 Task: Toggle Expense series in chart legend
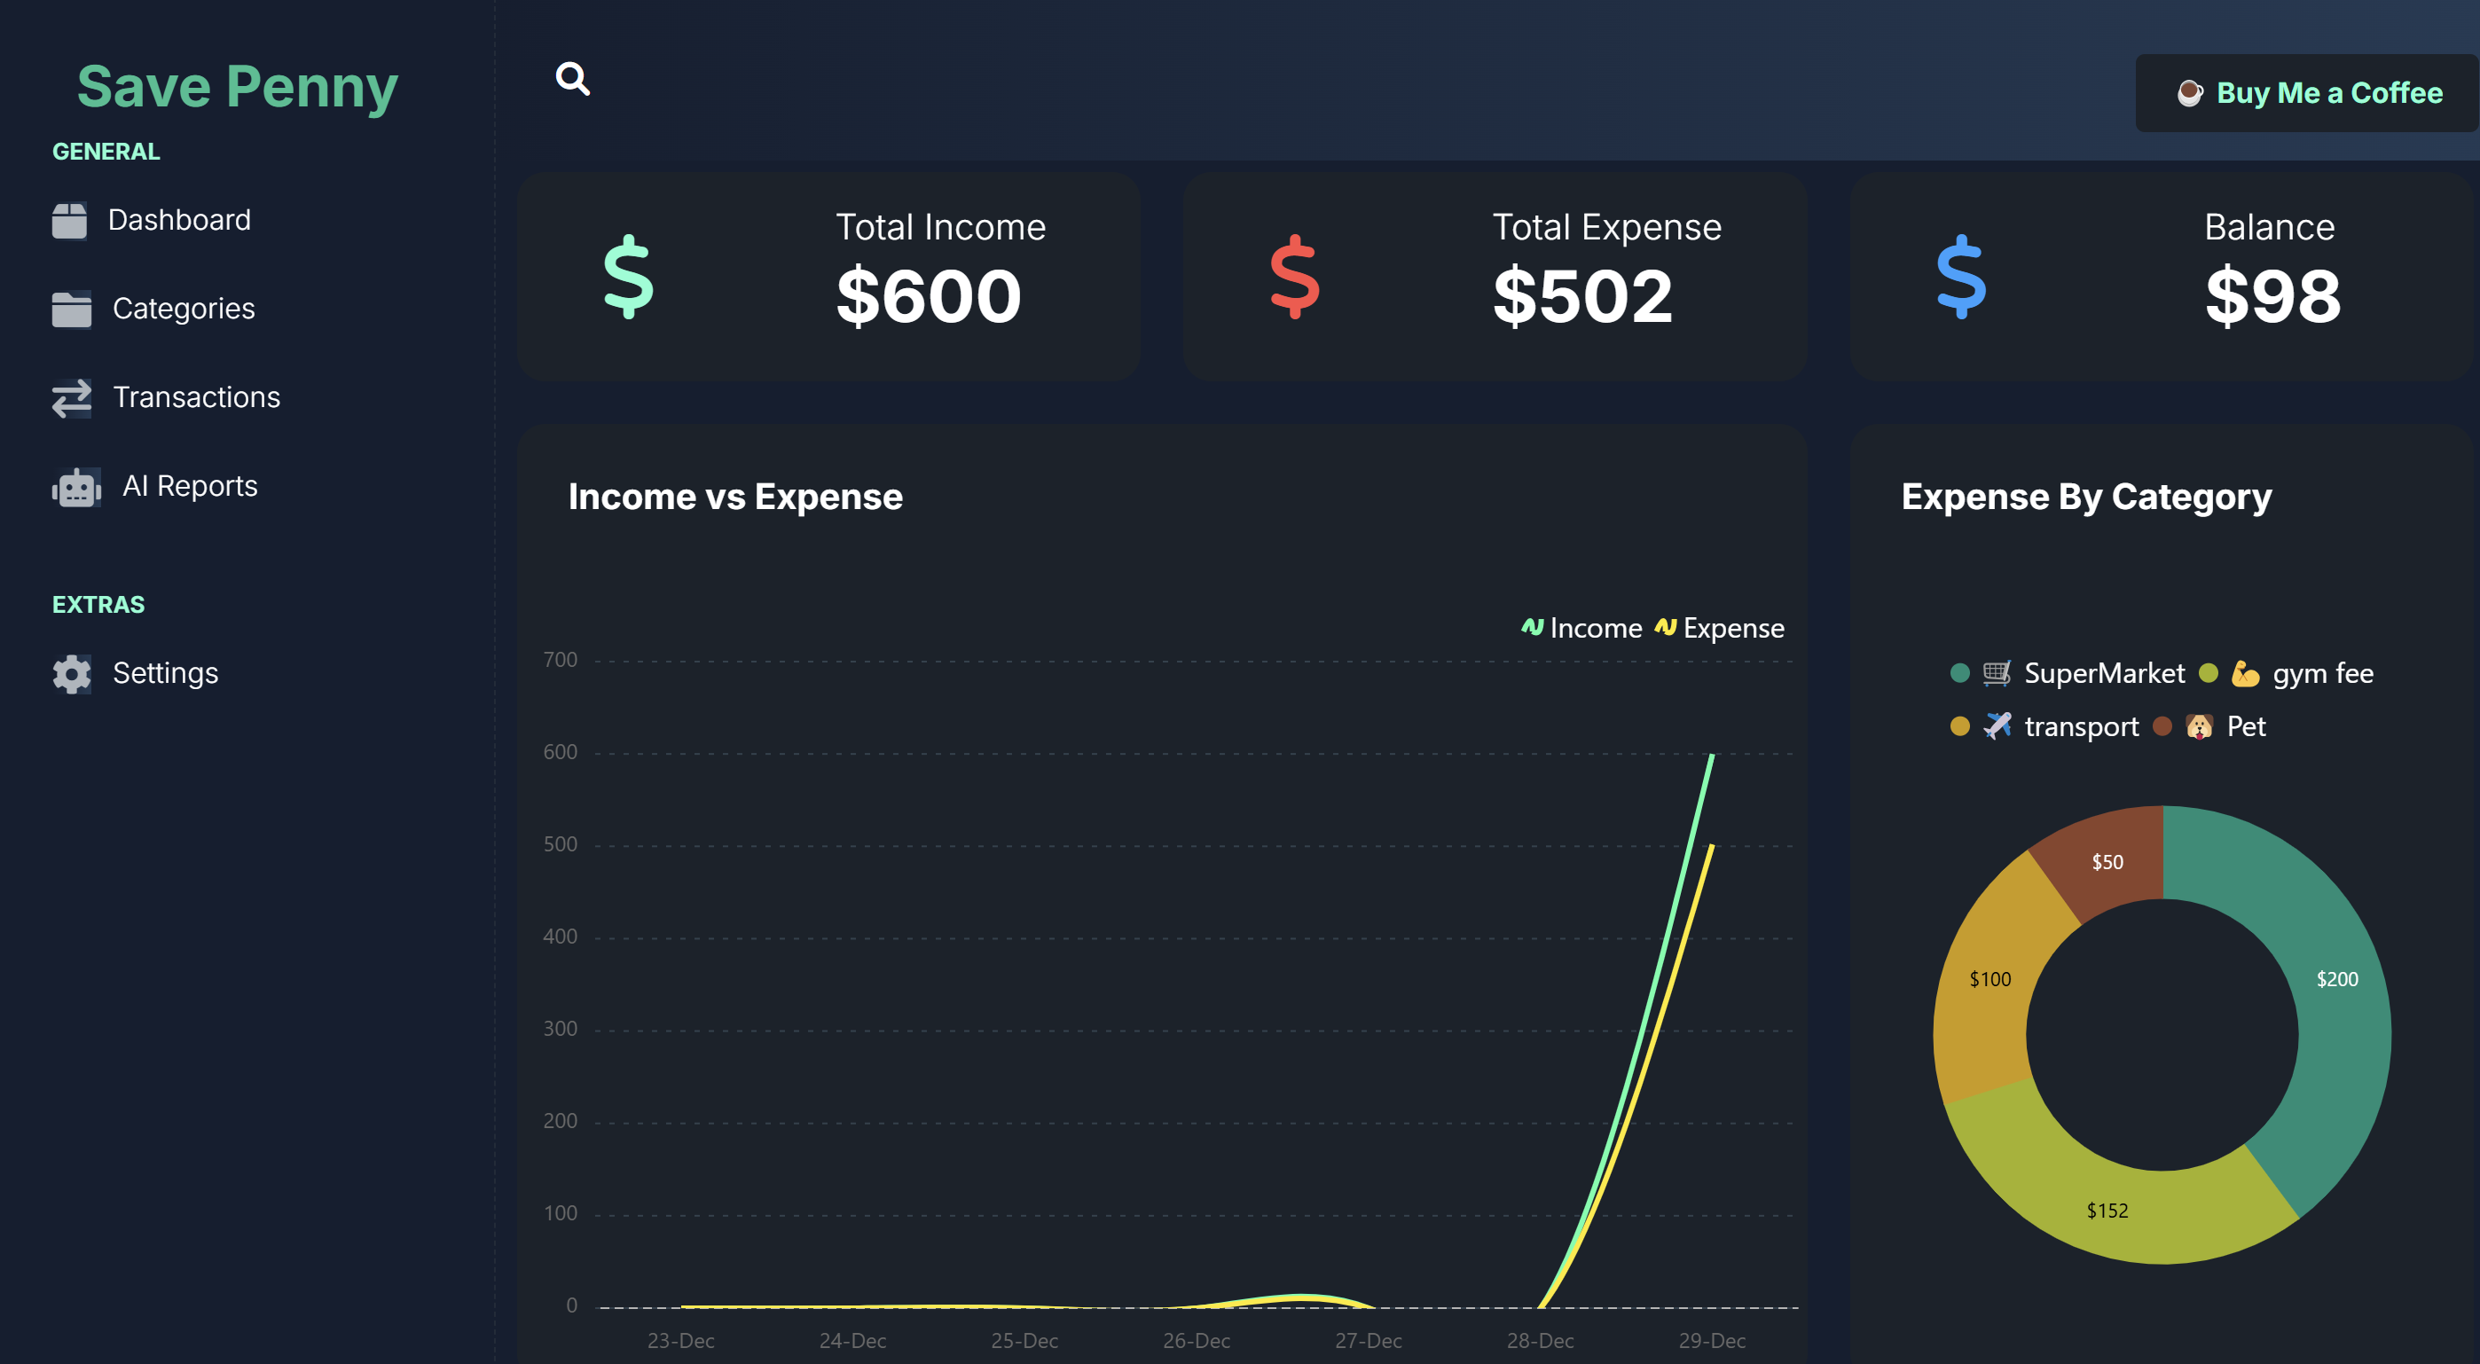pyautogui.click(x=1720, y=628)
